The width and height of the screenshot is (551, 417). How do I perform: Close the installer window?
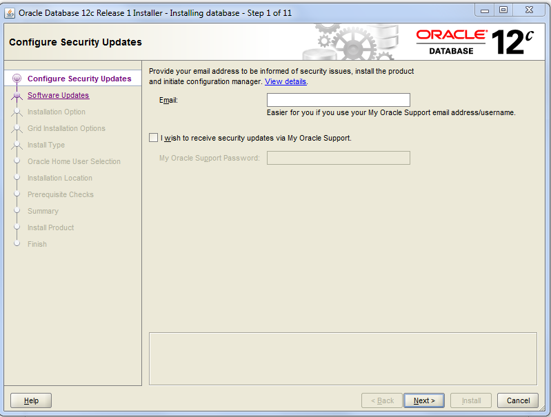[529, 10]
